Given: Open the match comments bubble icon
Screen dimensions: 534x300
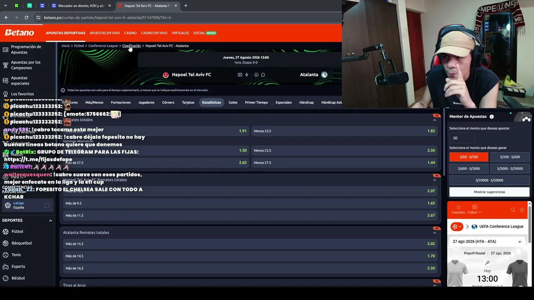Looking at the screenshot, I should pos(263,75).
